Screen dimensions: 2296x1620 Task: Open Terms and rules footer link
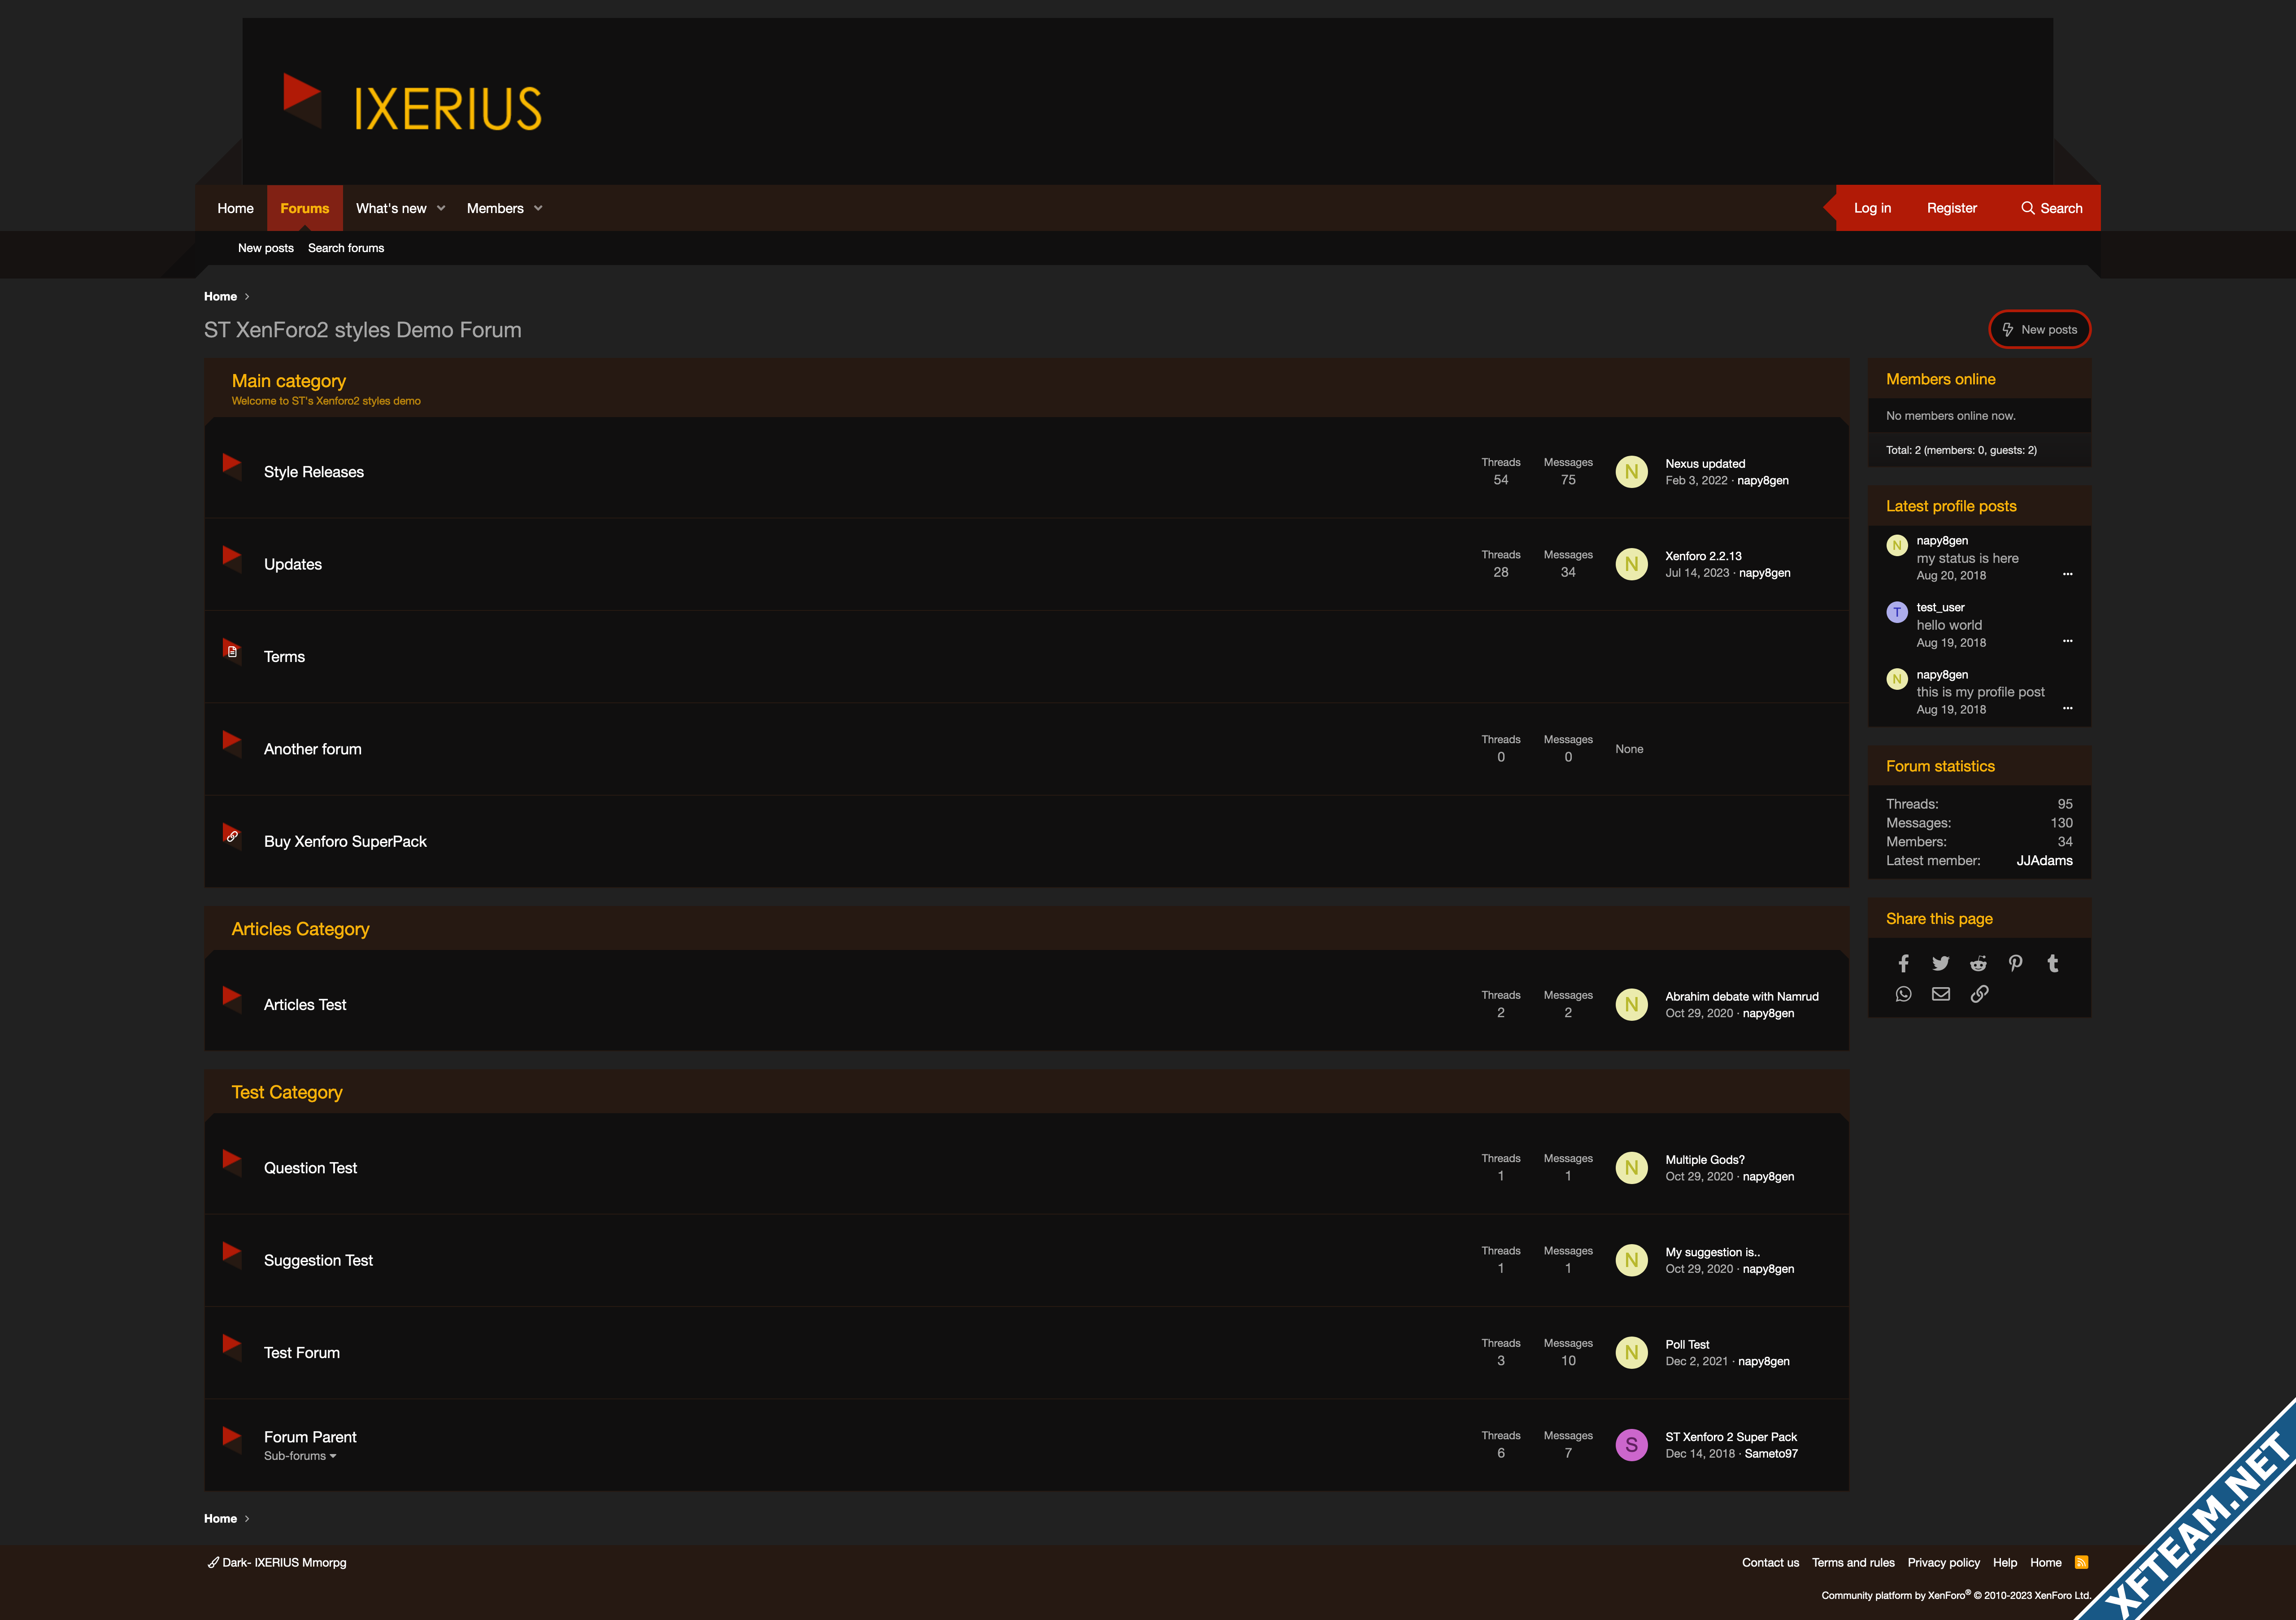click(1853, 1562)
